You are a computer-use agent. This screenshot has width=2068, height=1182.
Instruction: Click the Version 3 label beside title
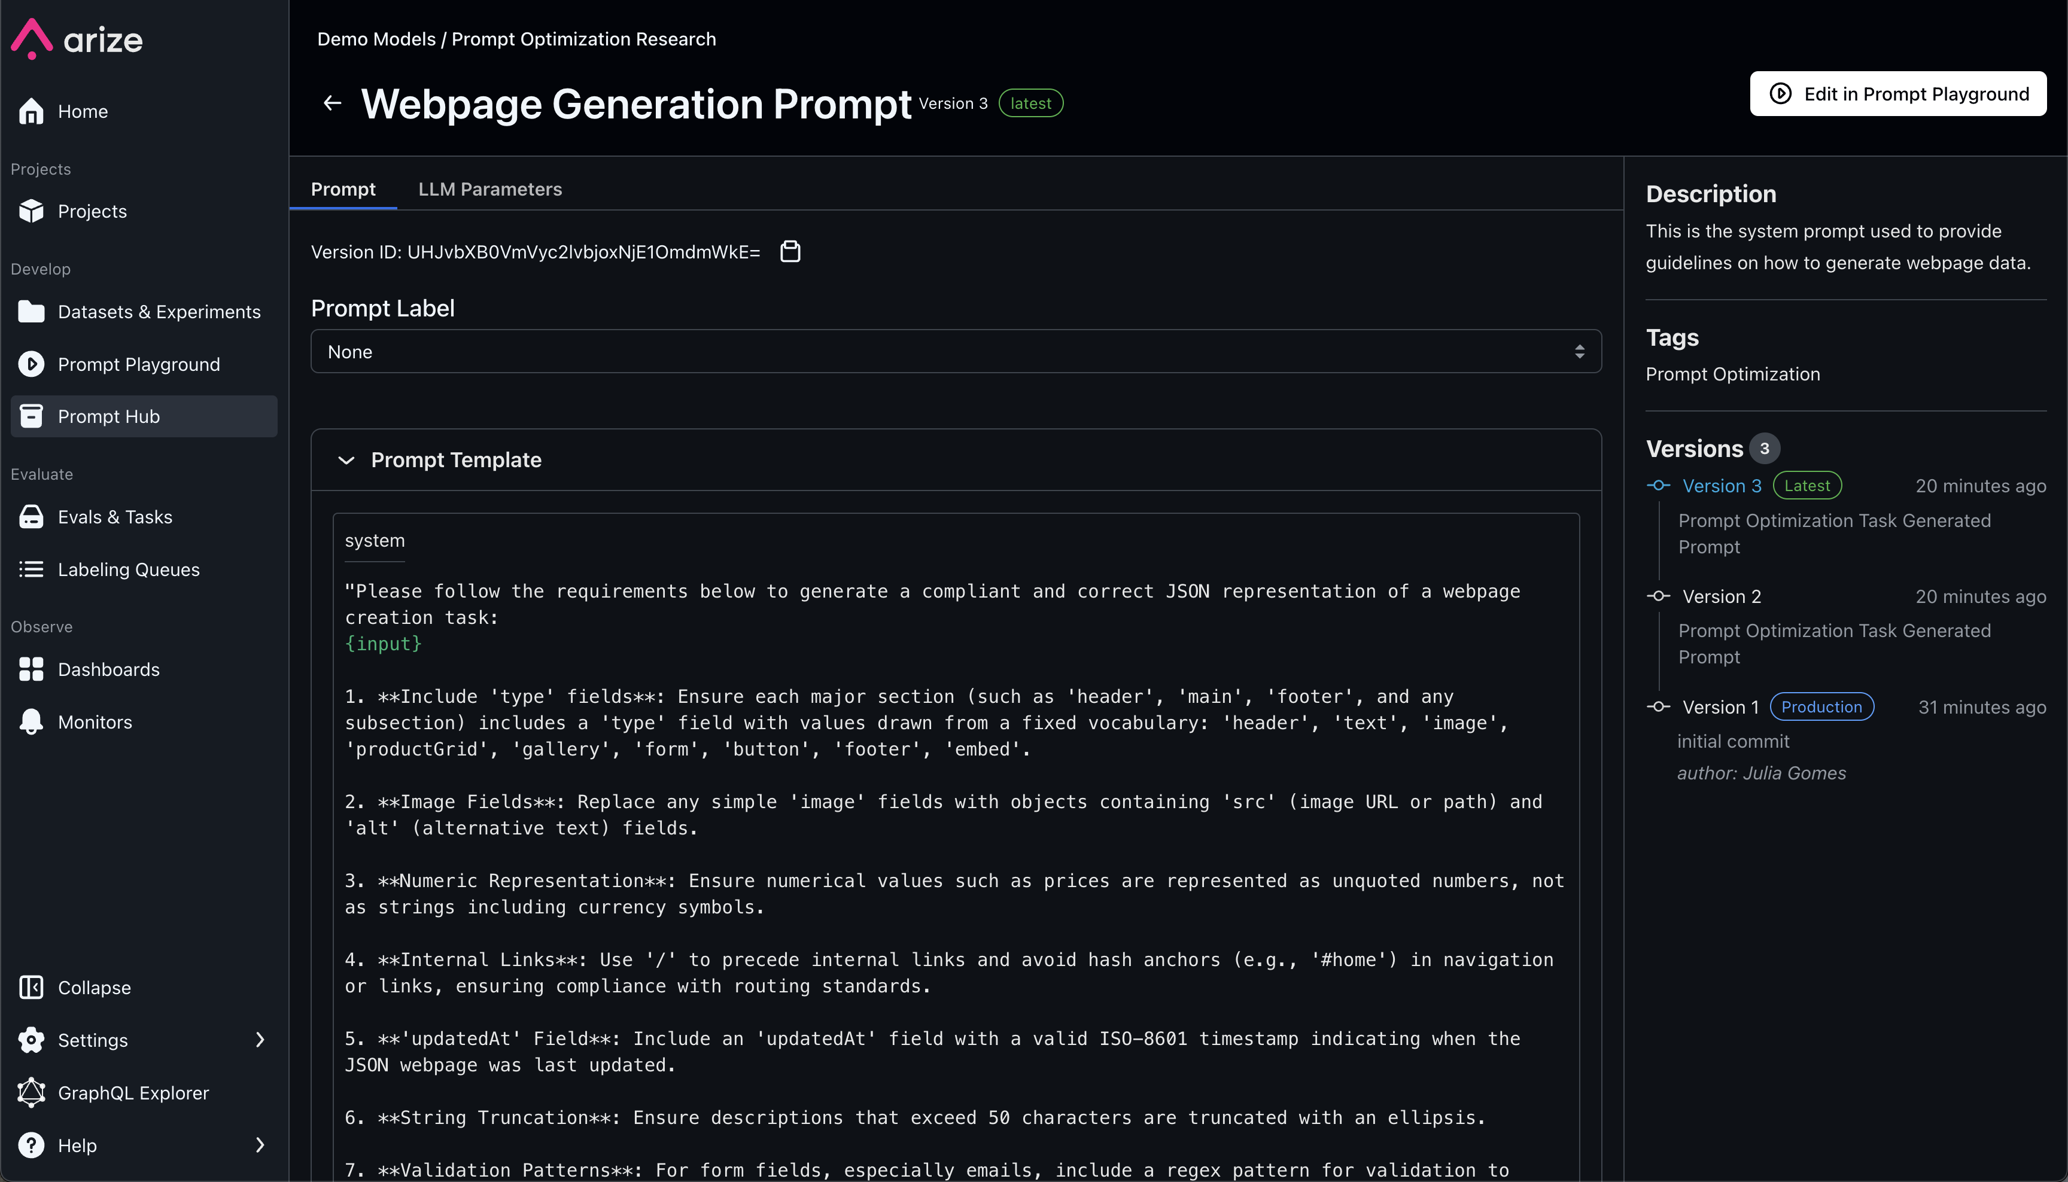click(953, 103)
